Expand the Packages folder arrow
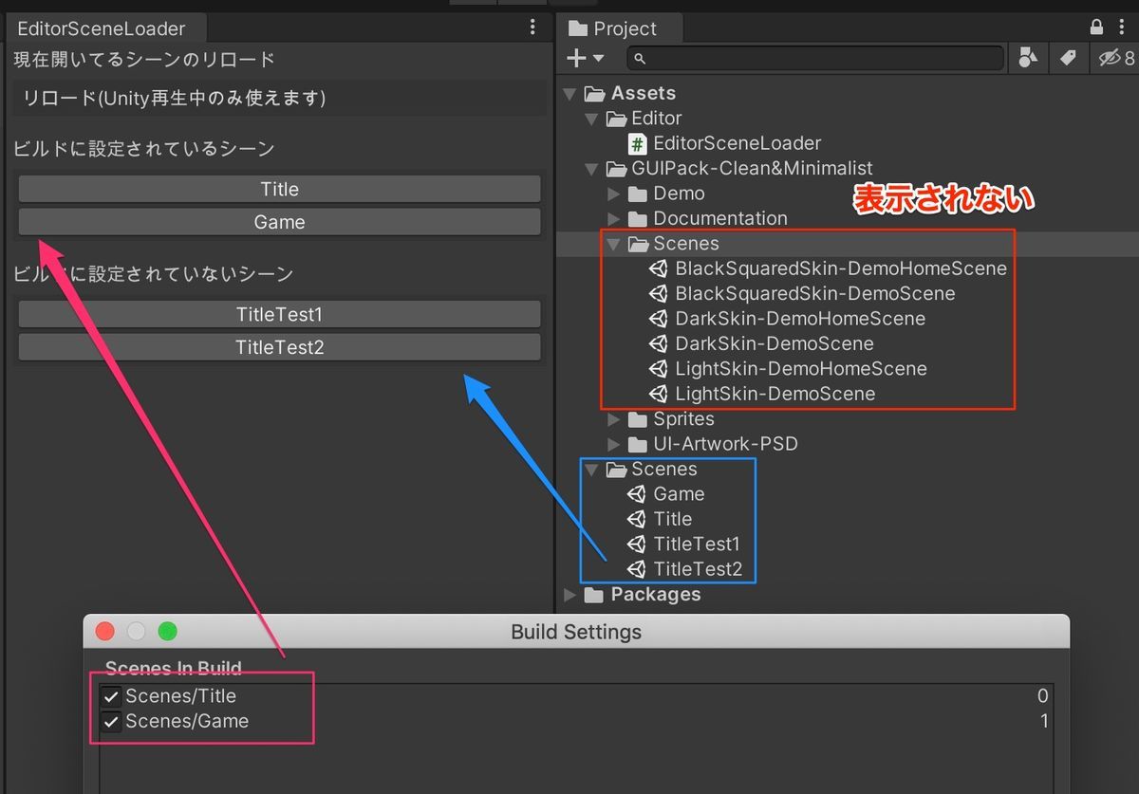Image resolution: width=1139 pixels, height=794 pixels. (569, 595)
